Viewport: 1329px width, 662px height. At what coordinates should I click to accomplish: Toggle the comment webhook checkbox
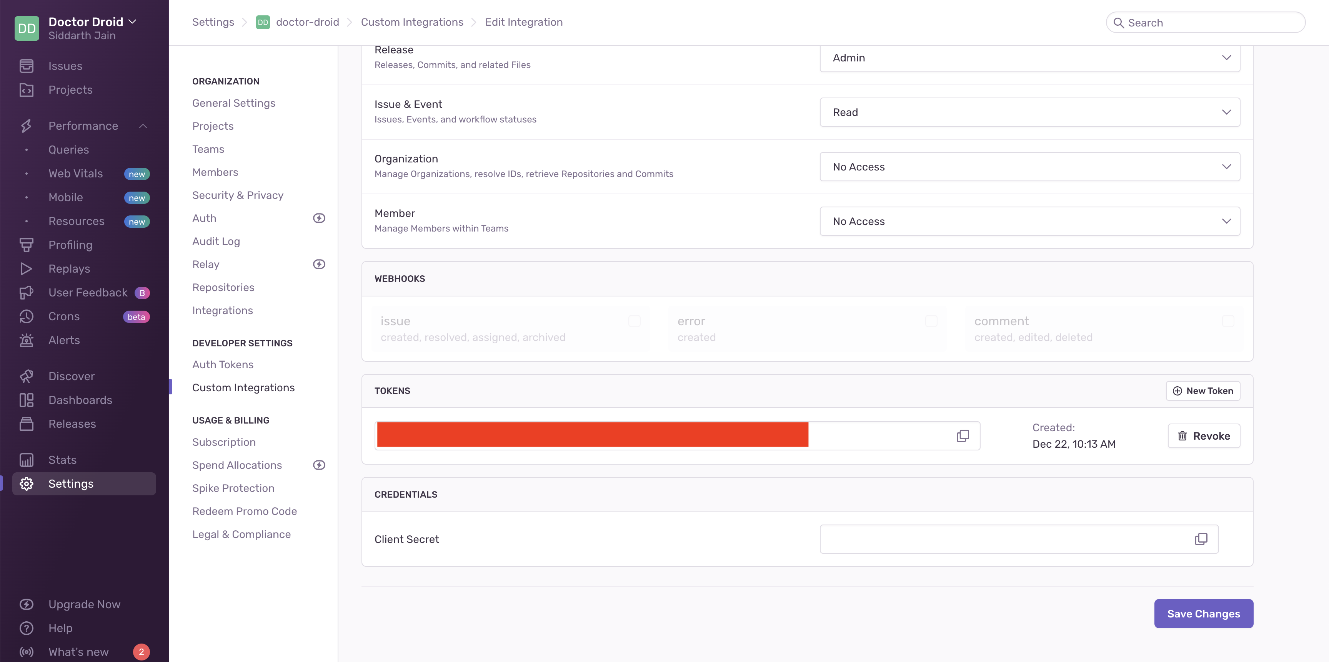(1228, 321)
